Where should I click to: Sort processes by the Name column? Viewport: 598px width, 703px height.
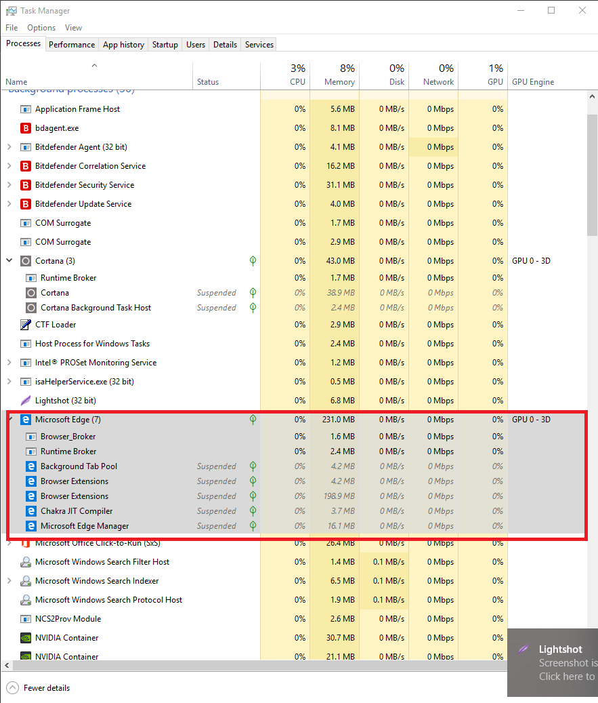(x=96, y=75)
